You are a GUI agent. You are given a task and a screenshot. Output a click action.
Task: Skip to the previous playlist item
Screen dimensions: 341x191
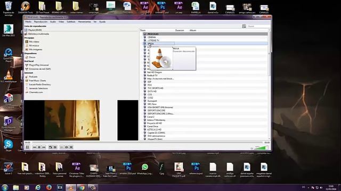click(34, 147)
